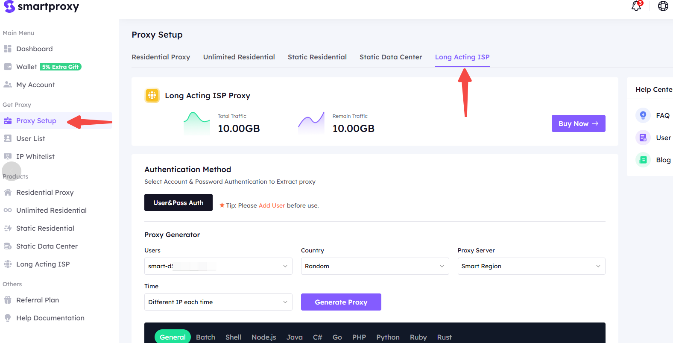Click the Help Documentation bulb icon
Viewport: 673px width, 343px height.
pos(8,318)
